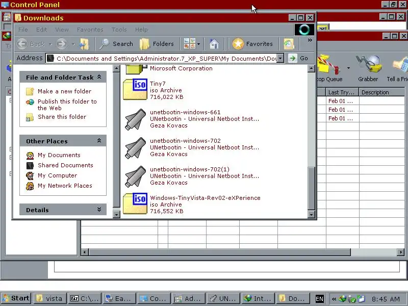The image size is (408, 306).
Task: Collapse the Other Places panel
Action: point(99,141)
